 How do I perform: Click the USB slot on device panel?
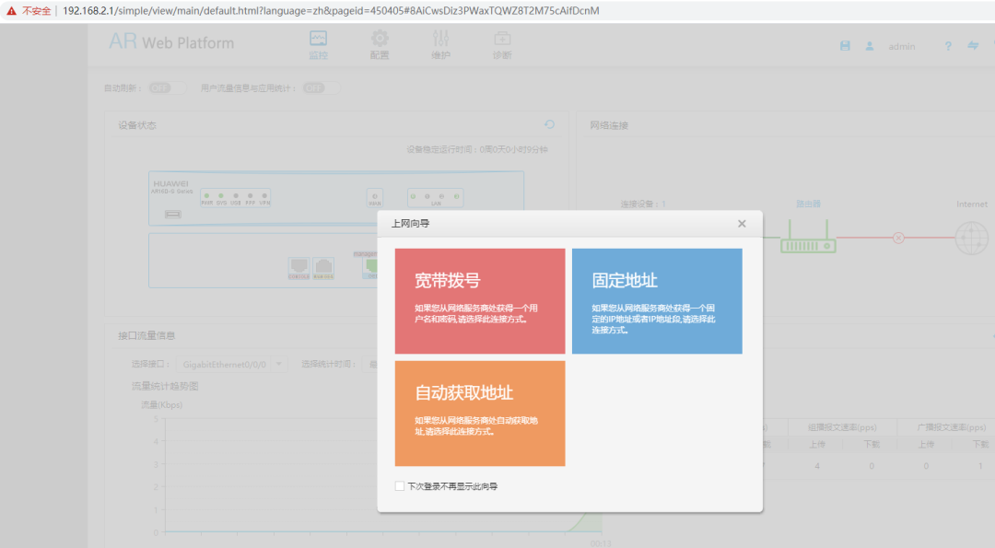(172, 215)
